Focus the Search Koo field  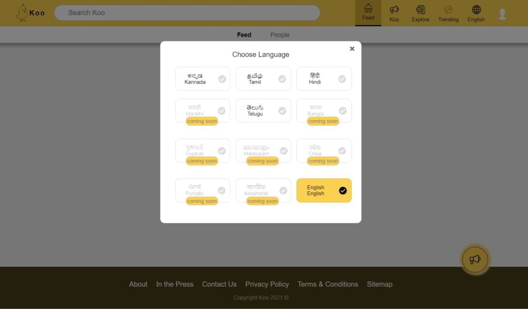point(187,12)
